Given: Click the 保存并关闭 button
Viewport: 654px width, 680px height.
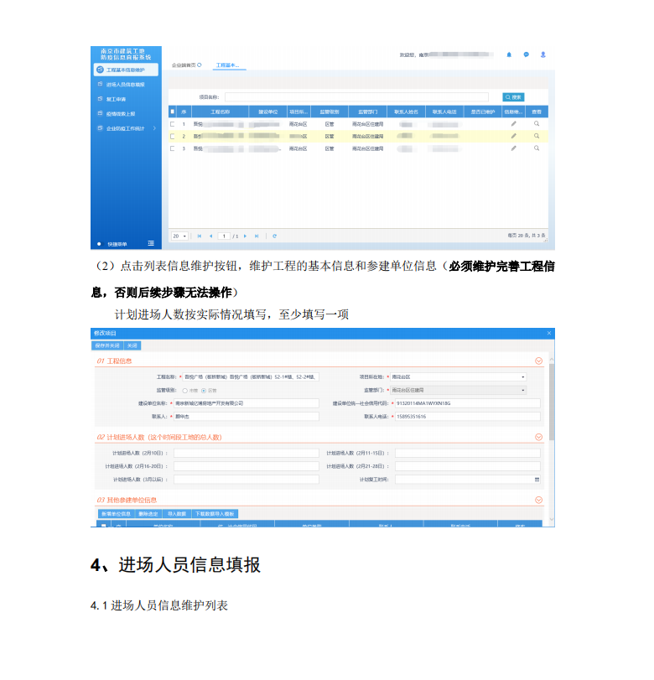Looking at the screenshot, I should pyautogui.click(x=107, y=345).
